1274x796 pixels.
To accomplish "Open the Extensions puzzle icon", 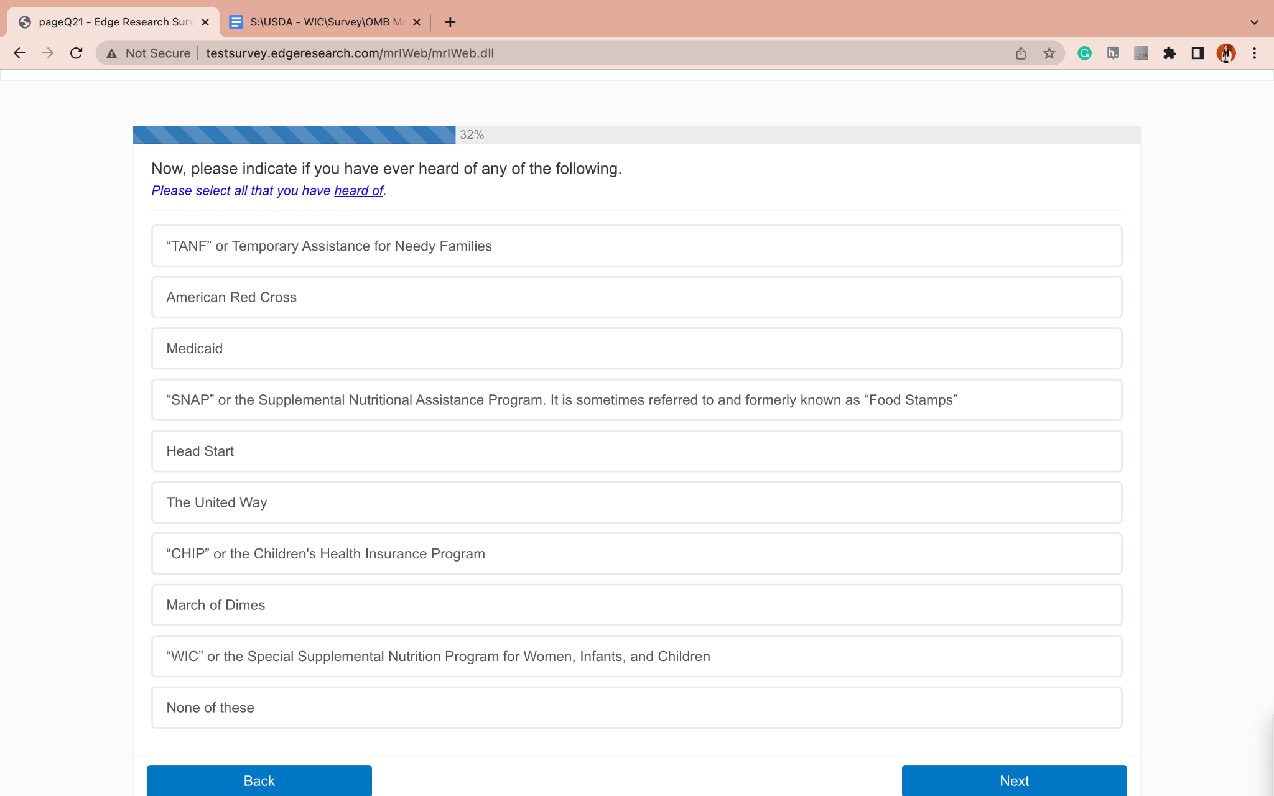I will (1169, 53).
